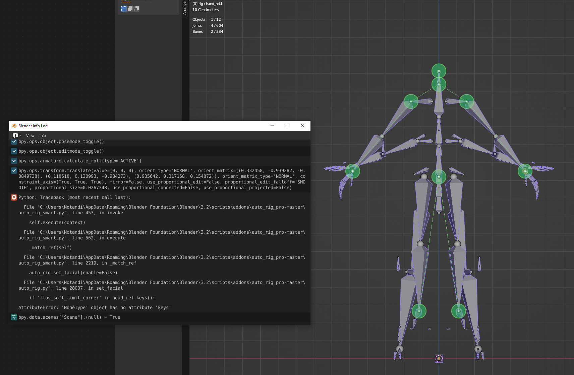Screen dimensions: 574x375
Task: Select the bpy.ops.transform.translate log entry
Action: (160, 179)
